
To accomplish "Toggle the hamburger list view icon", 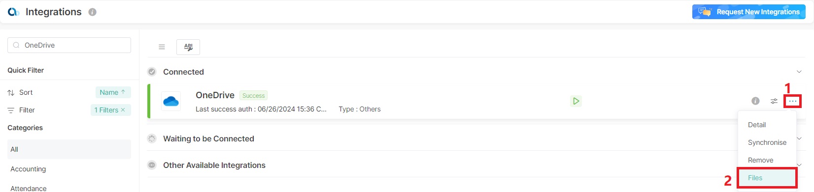I will pyautogui.click(x=162, y=47).
